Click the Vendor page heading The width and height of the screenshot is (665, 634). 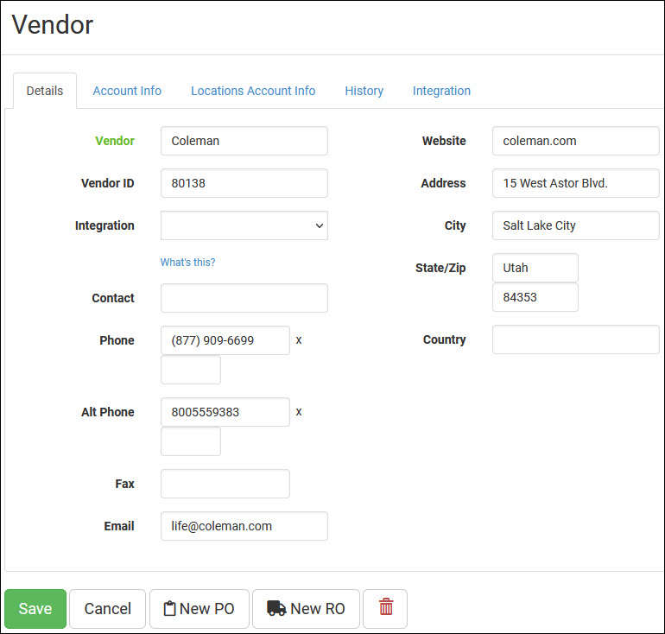[x=52, y=24]
